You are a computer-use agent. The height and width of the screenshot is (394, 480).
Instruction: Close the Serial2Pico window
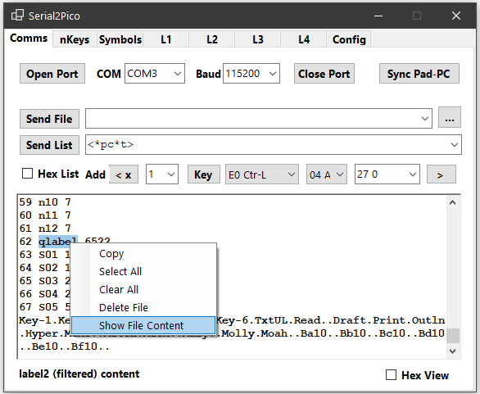click(456, 16)
